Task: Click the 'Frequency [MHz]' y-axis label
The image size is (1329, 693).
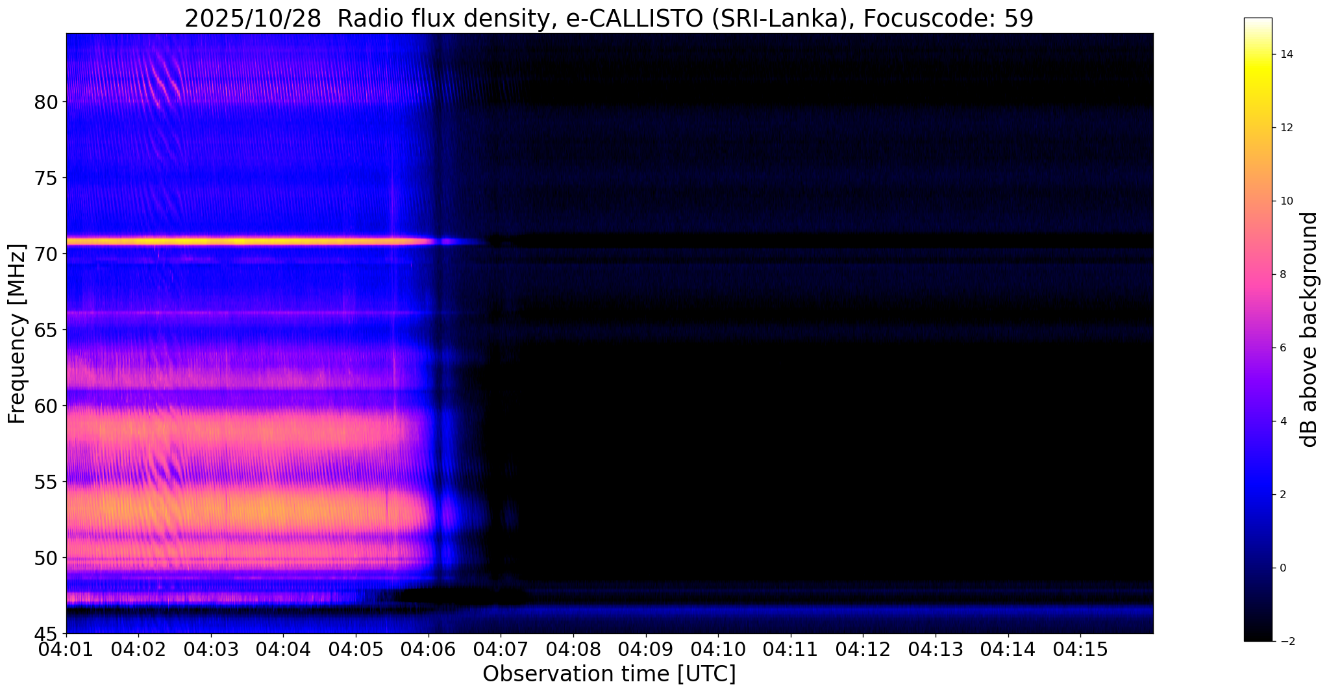Action: click(x=18, y=334)
